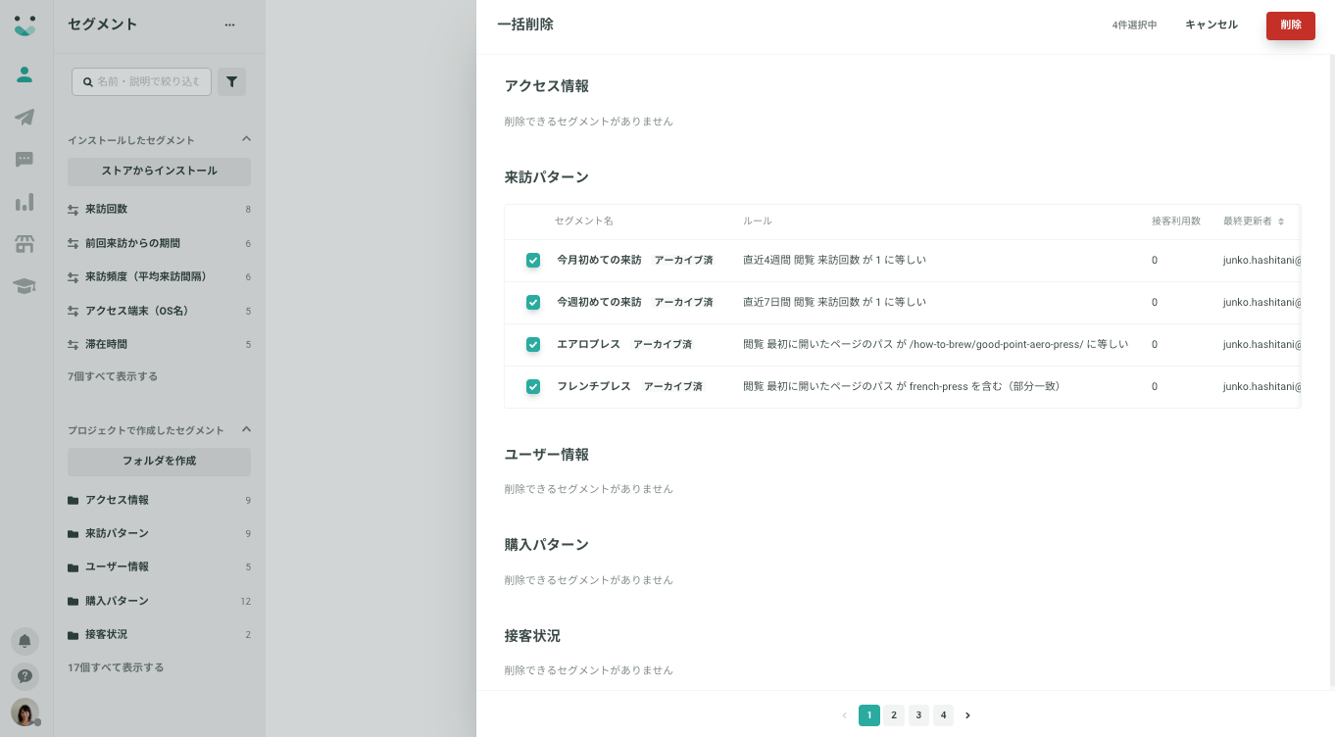Viewport: 1335px width, 737px height.
Task: Click the フォルダを作成 button
Action: (159, 462)
